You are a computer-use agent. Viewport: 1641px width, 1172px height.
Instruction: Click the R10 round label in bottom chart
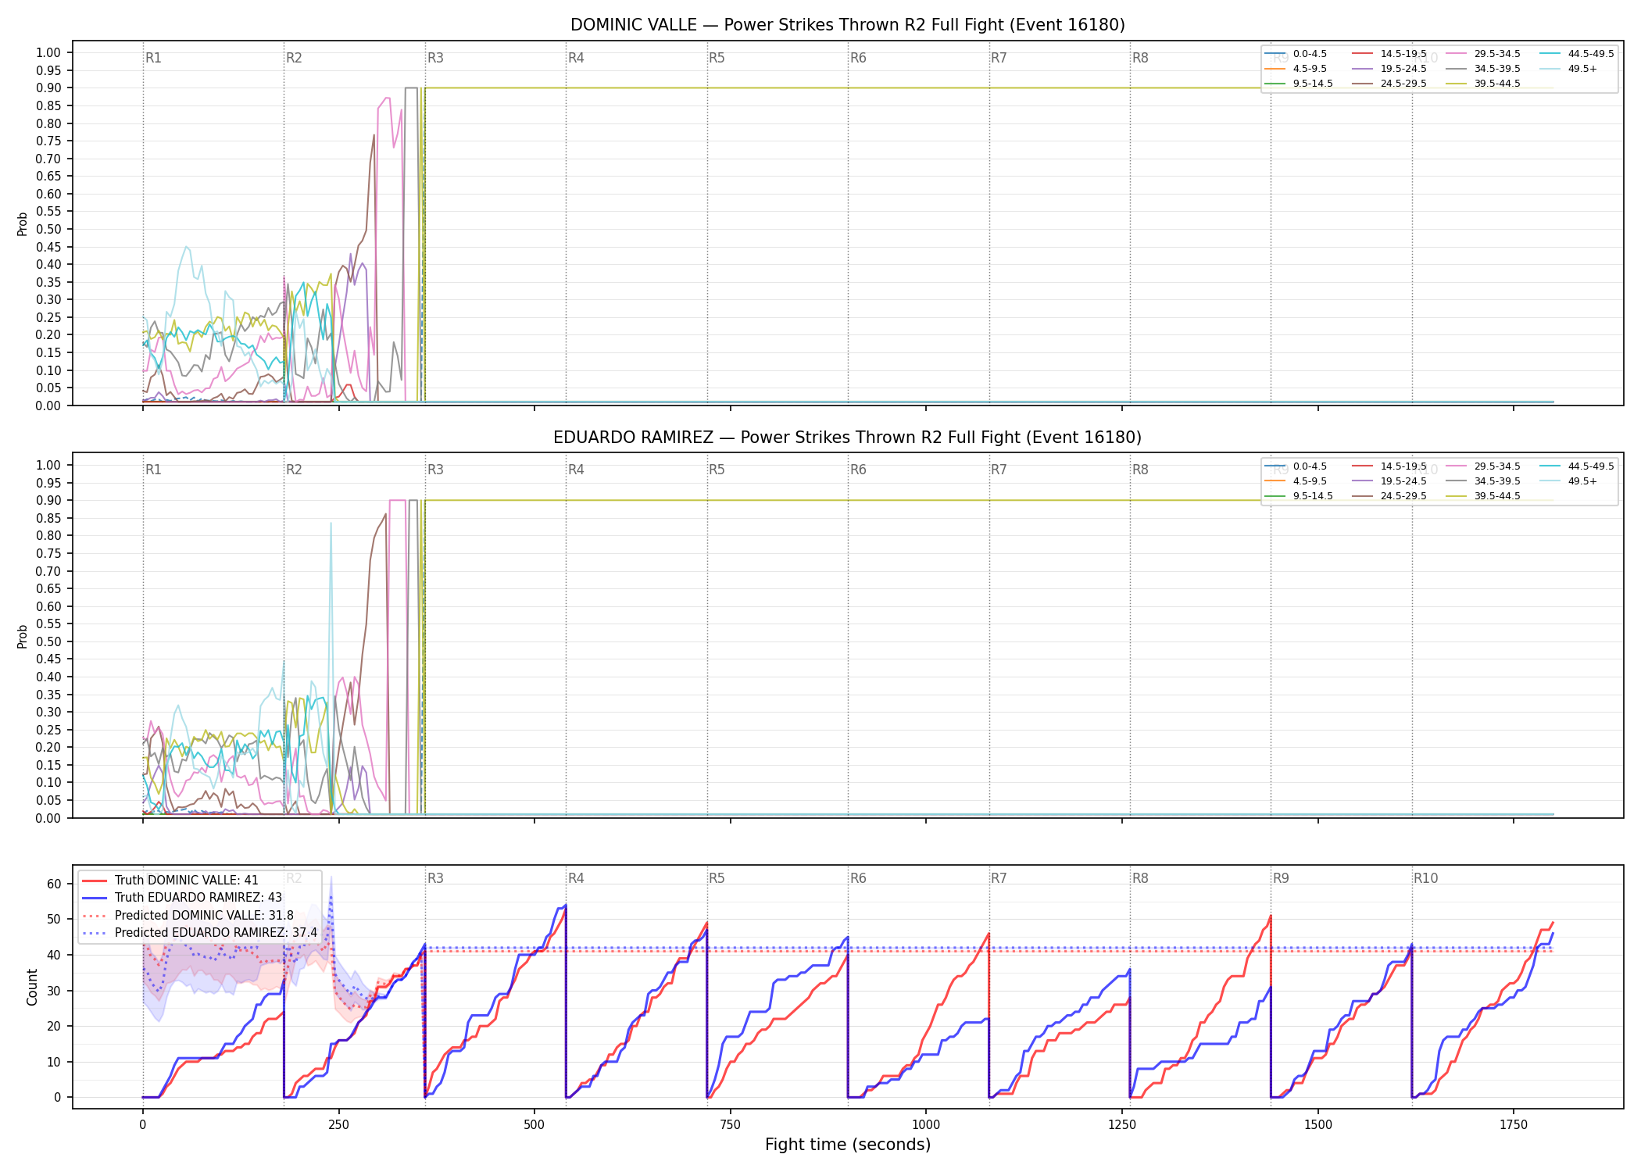1425,878
